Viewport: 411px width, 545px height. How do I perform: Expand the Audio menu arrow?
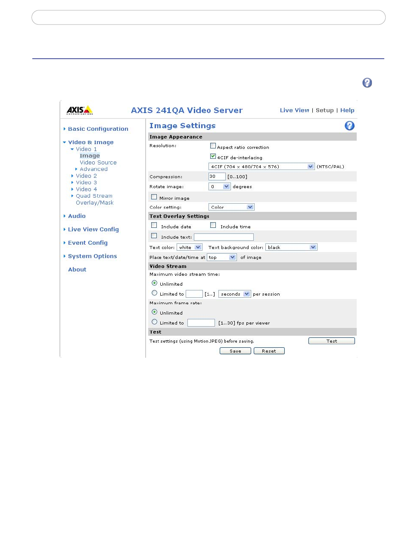(x=65, y=216)
